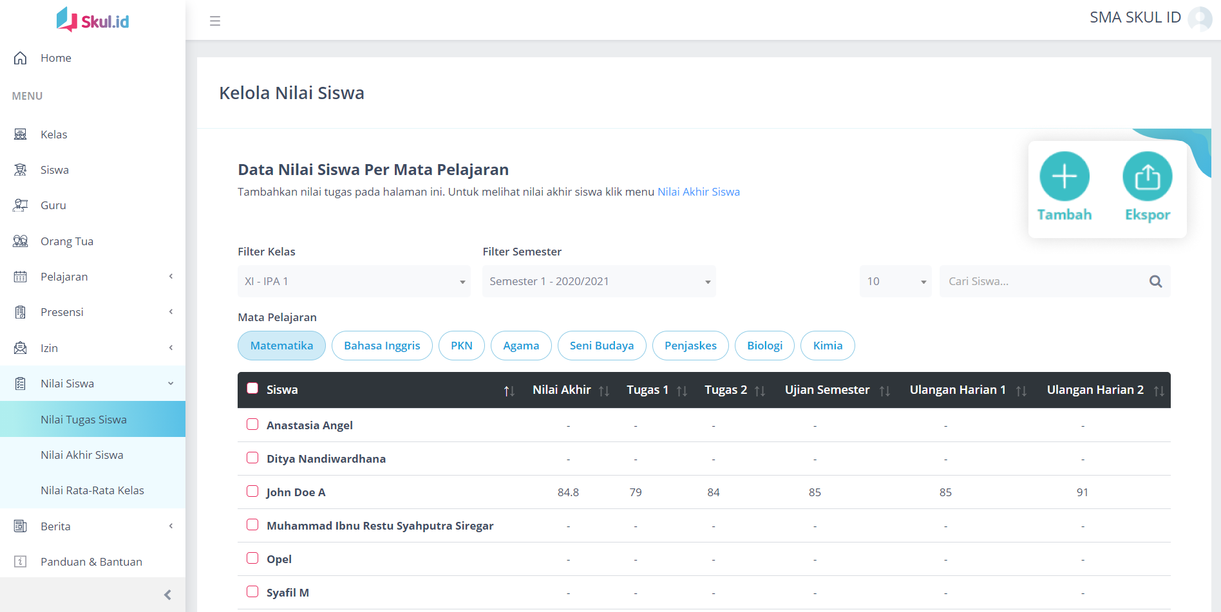Screen dimensions: 1221x612
Task: Switch to the Bahasa Inggris subject tab
Action: point(382,346)
